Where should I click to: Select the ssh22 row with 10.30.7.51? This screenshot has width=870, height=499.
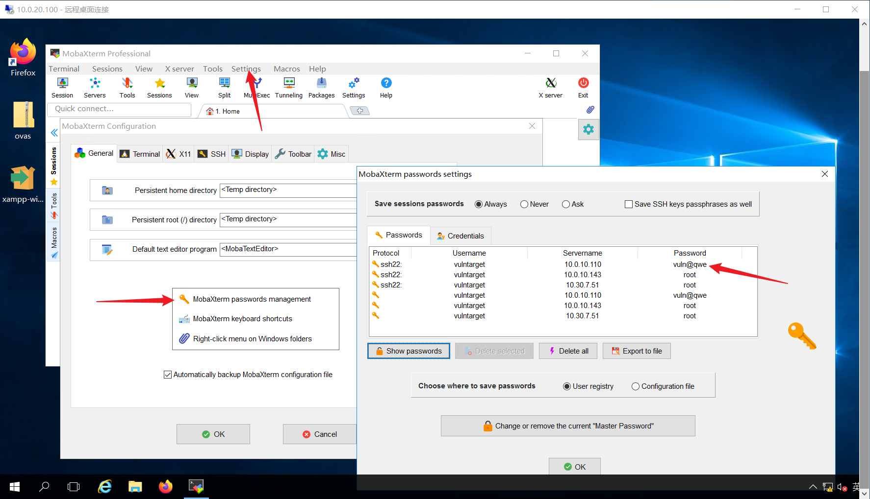[x=563, y=285]
